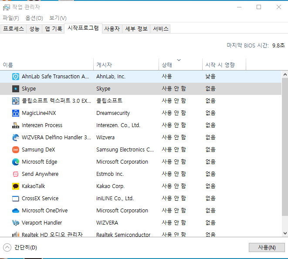Select the Skype row name text

(x=29, y=89)
